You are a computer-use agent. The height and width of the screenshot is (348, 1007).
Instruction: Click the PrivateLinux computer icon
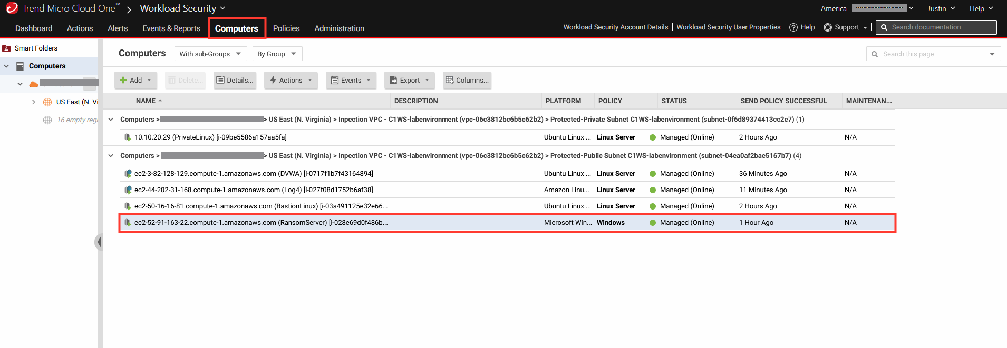127,137
